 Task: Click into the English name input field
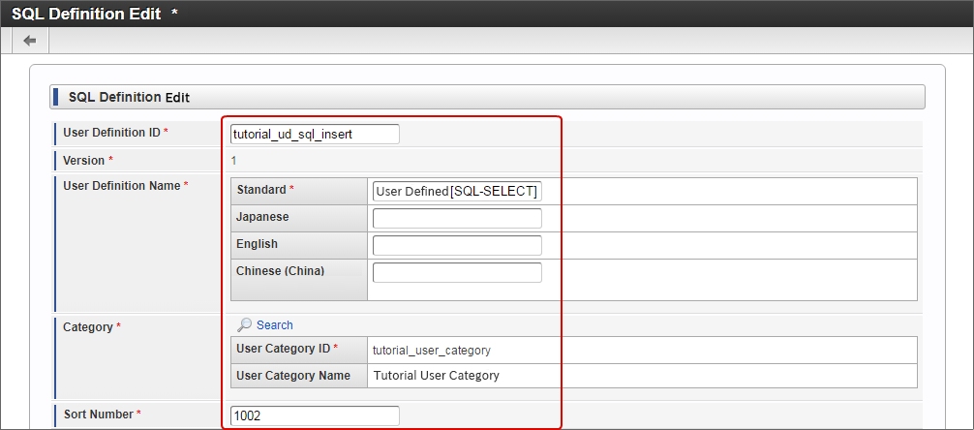coord(457,245)
